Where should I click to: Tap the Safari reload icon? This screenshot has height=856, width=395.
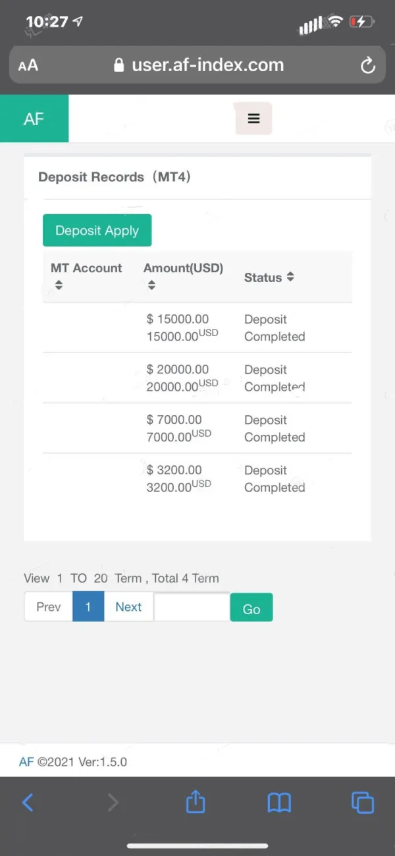367,65
